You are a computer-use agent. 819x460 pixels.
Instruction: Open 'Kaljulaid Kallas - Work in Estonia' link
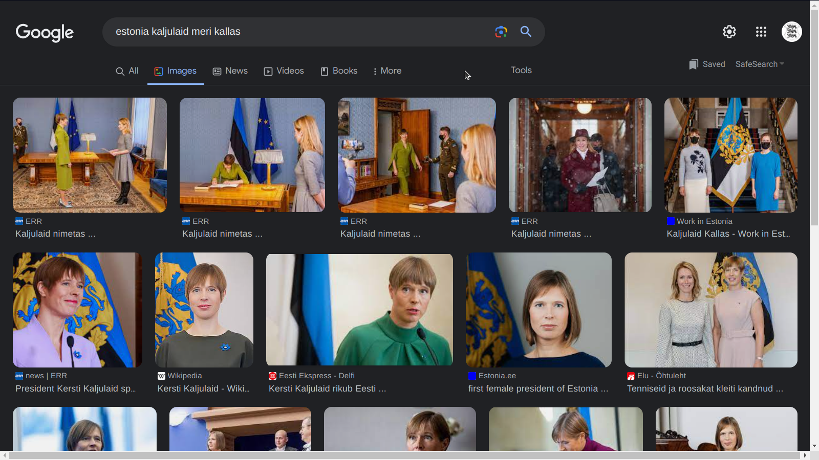(728, 234)
